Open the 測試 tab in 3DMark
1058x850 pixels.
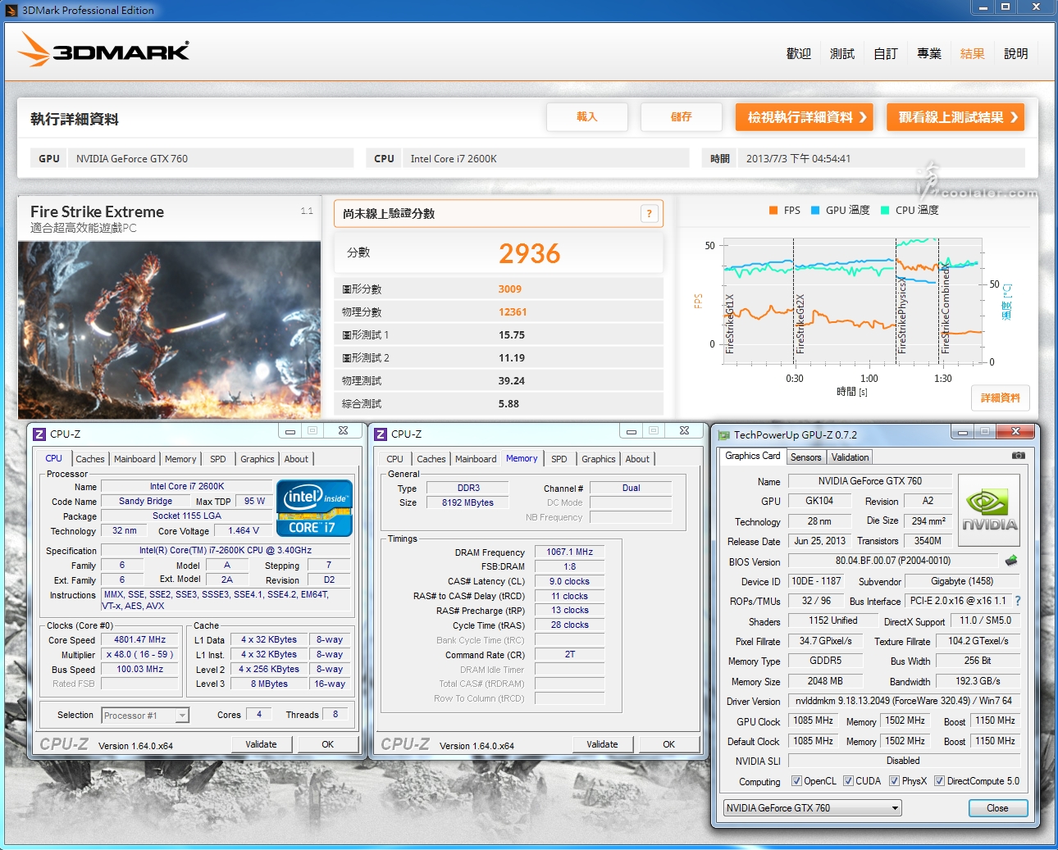click(x=842, y=53)
